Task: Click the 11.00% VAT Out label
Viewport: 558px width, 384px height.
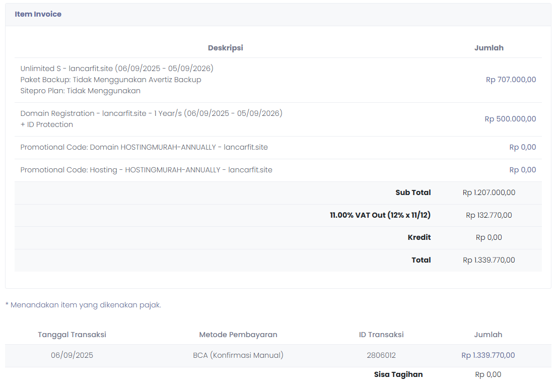Action: (380, 215)
